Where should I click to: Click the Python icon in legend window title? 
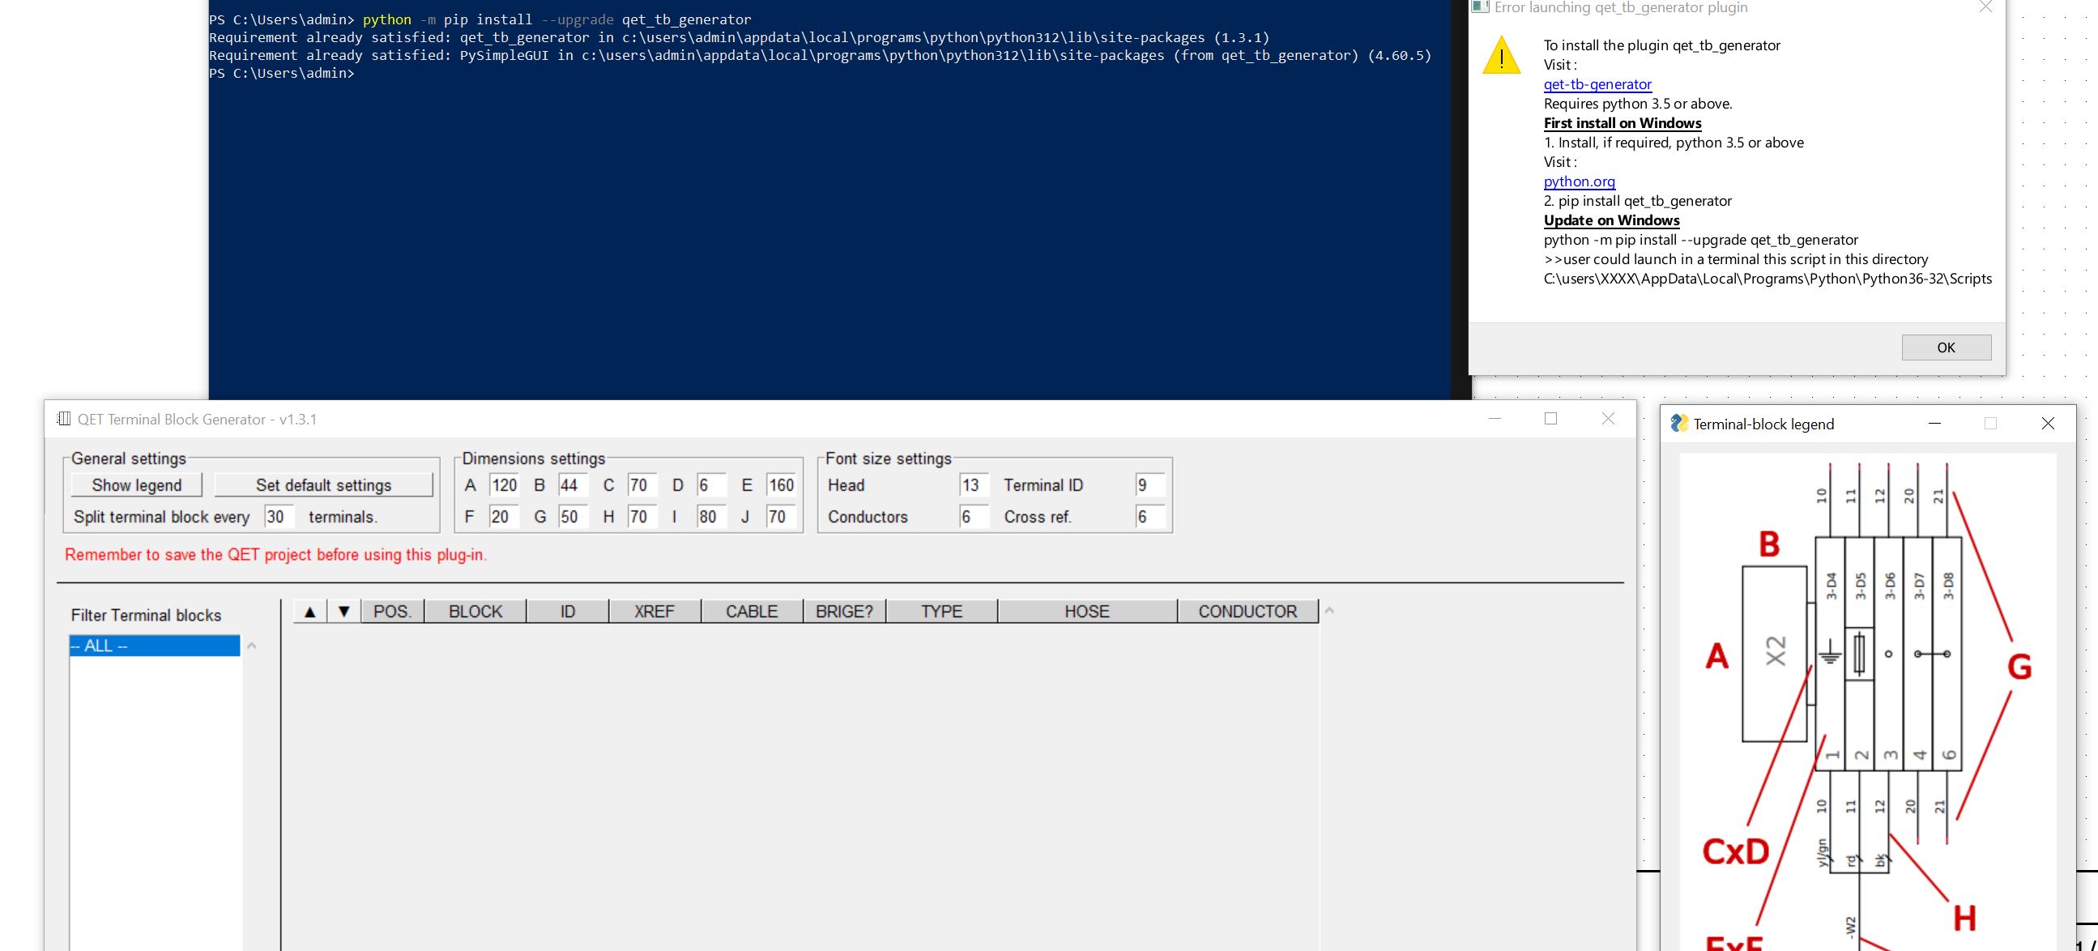pos(1678,424)
